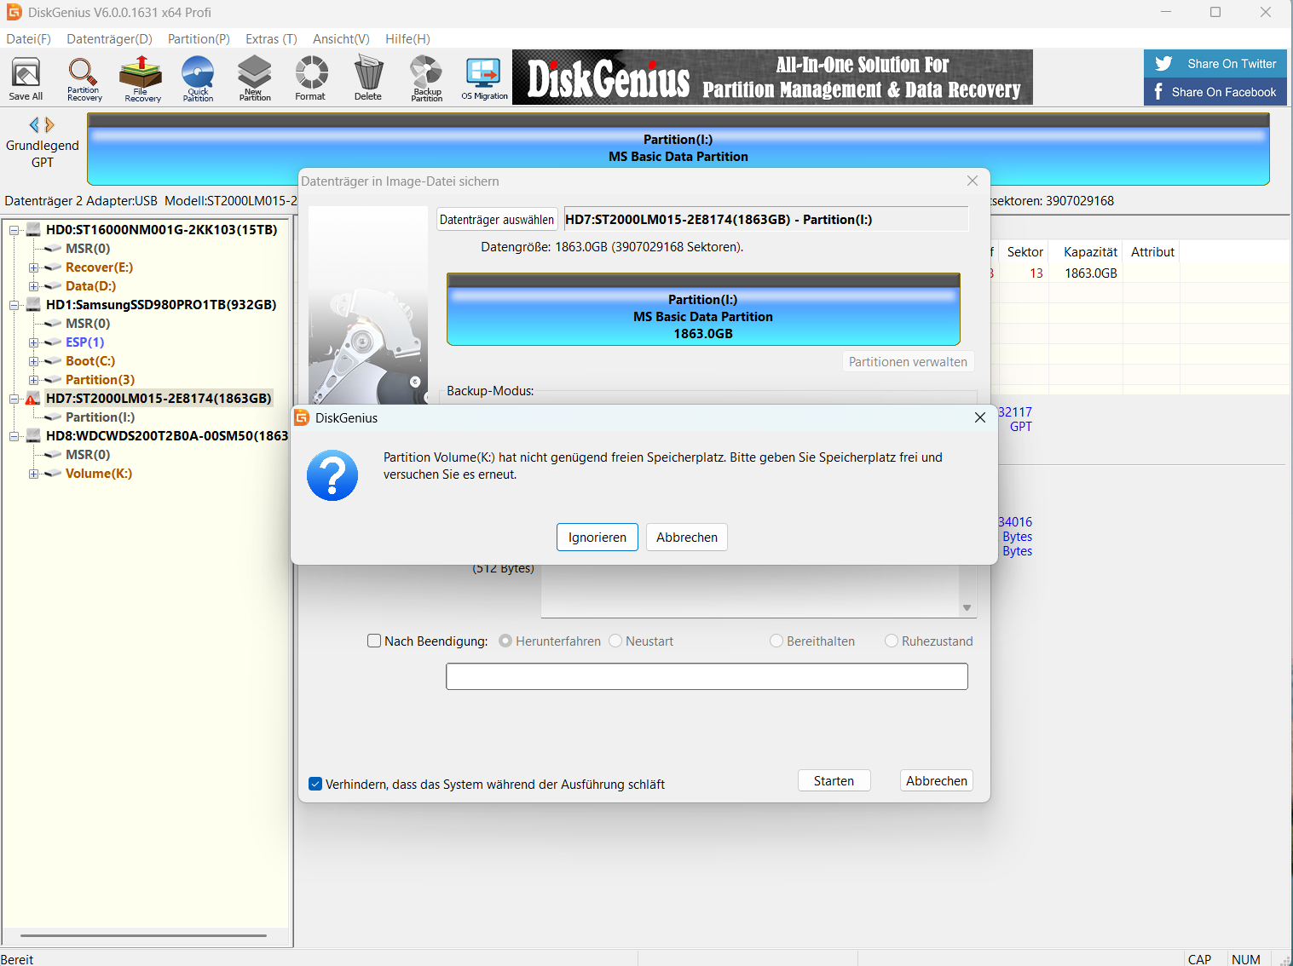Start Quick Partition from the toolbar

[198, 78]
